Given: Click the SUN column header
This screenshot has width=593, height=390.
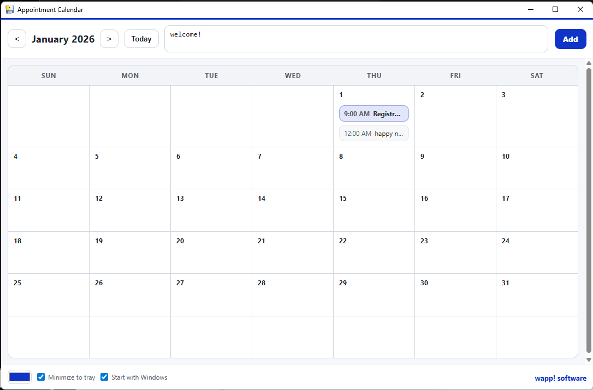Looking at the screenshot, I should point(48,75).
